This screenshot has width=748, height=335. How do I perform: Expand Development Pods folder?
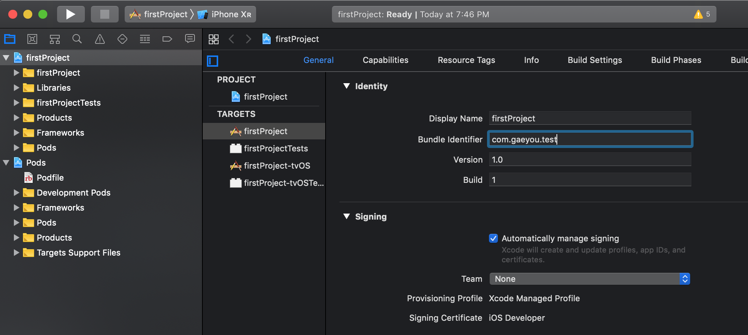pos(16,193)
